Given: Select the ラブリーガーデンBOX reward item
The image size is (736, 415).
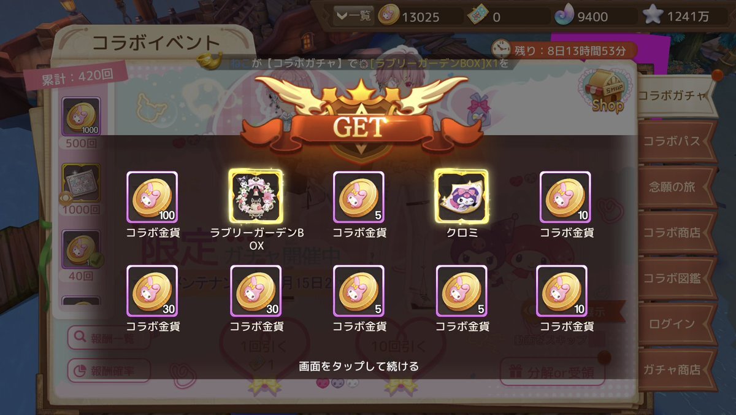Looking at the screenshot, I should point(255,196).
